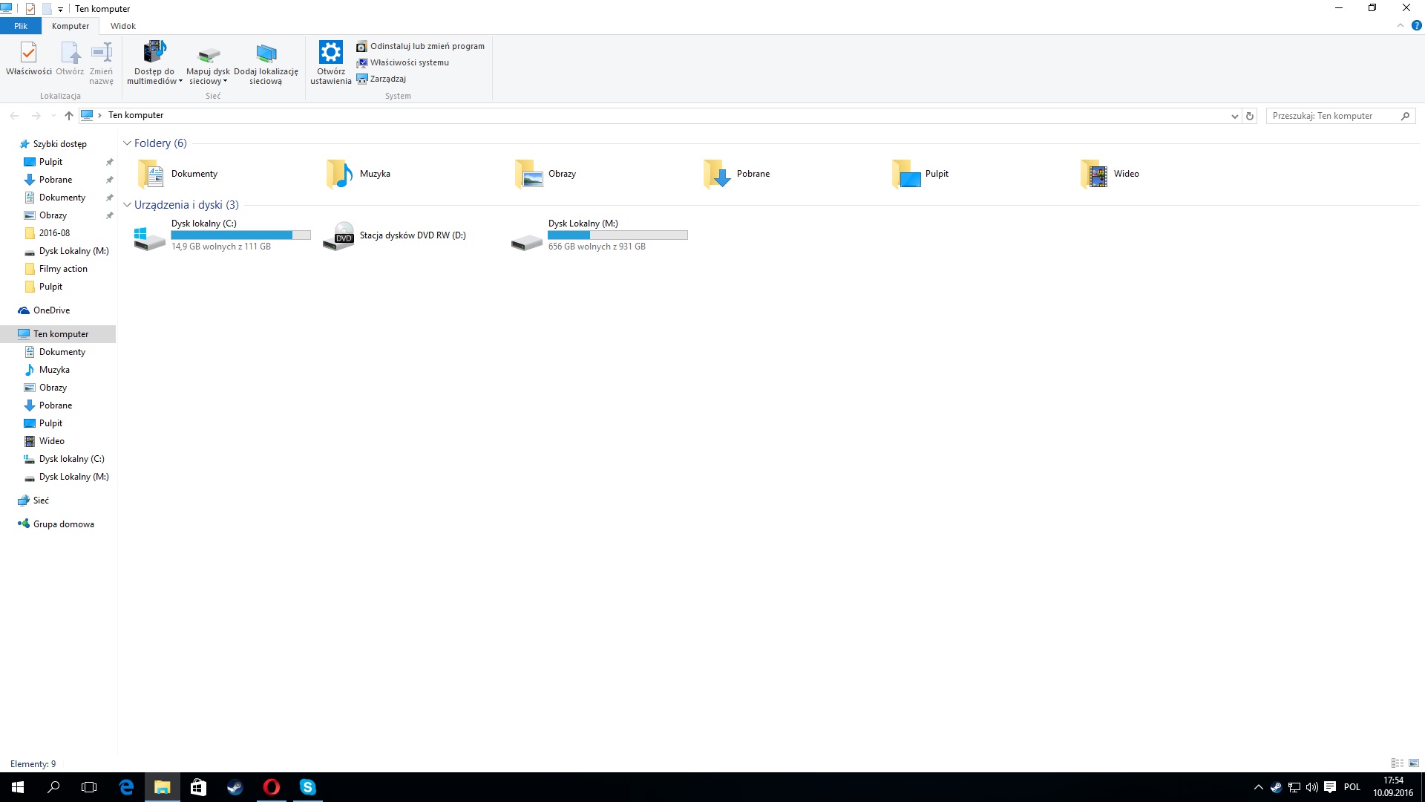Click the address bar path Ten komputer
Screen dimensions: 1425x802
136,115
